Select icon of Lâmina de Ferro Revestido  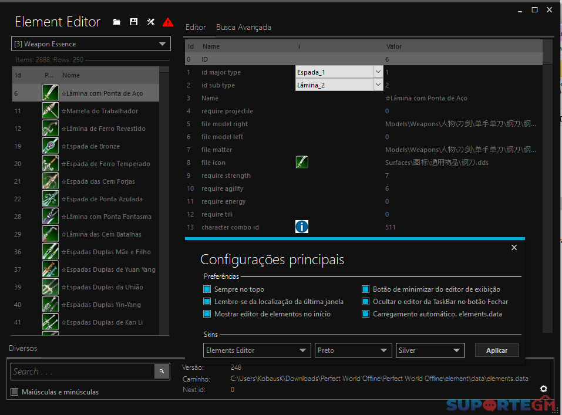pos(50,129)
